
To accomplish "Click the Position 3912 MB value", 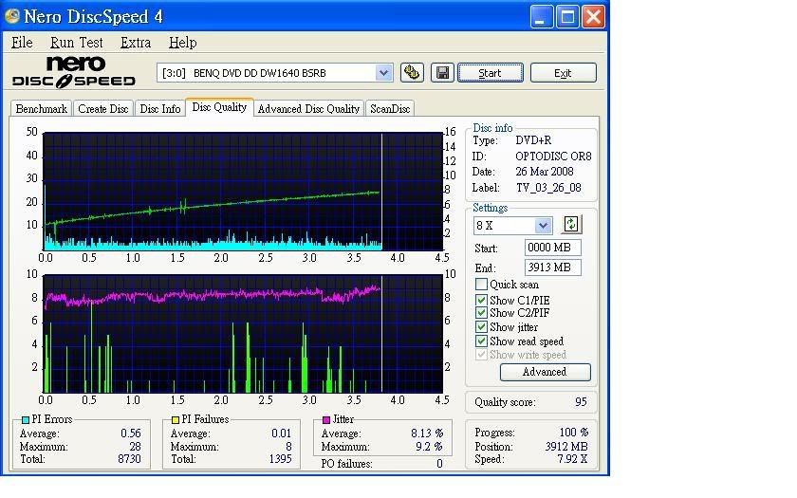I will tap(566, 447).
